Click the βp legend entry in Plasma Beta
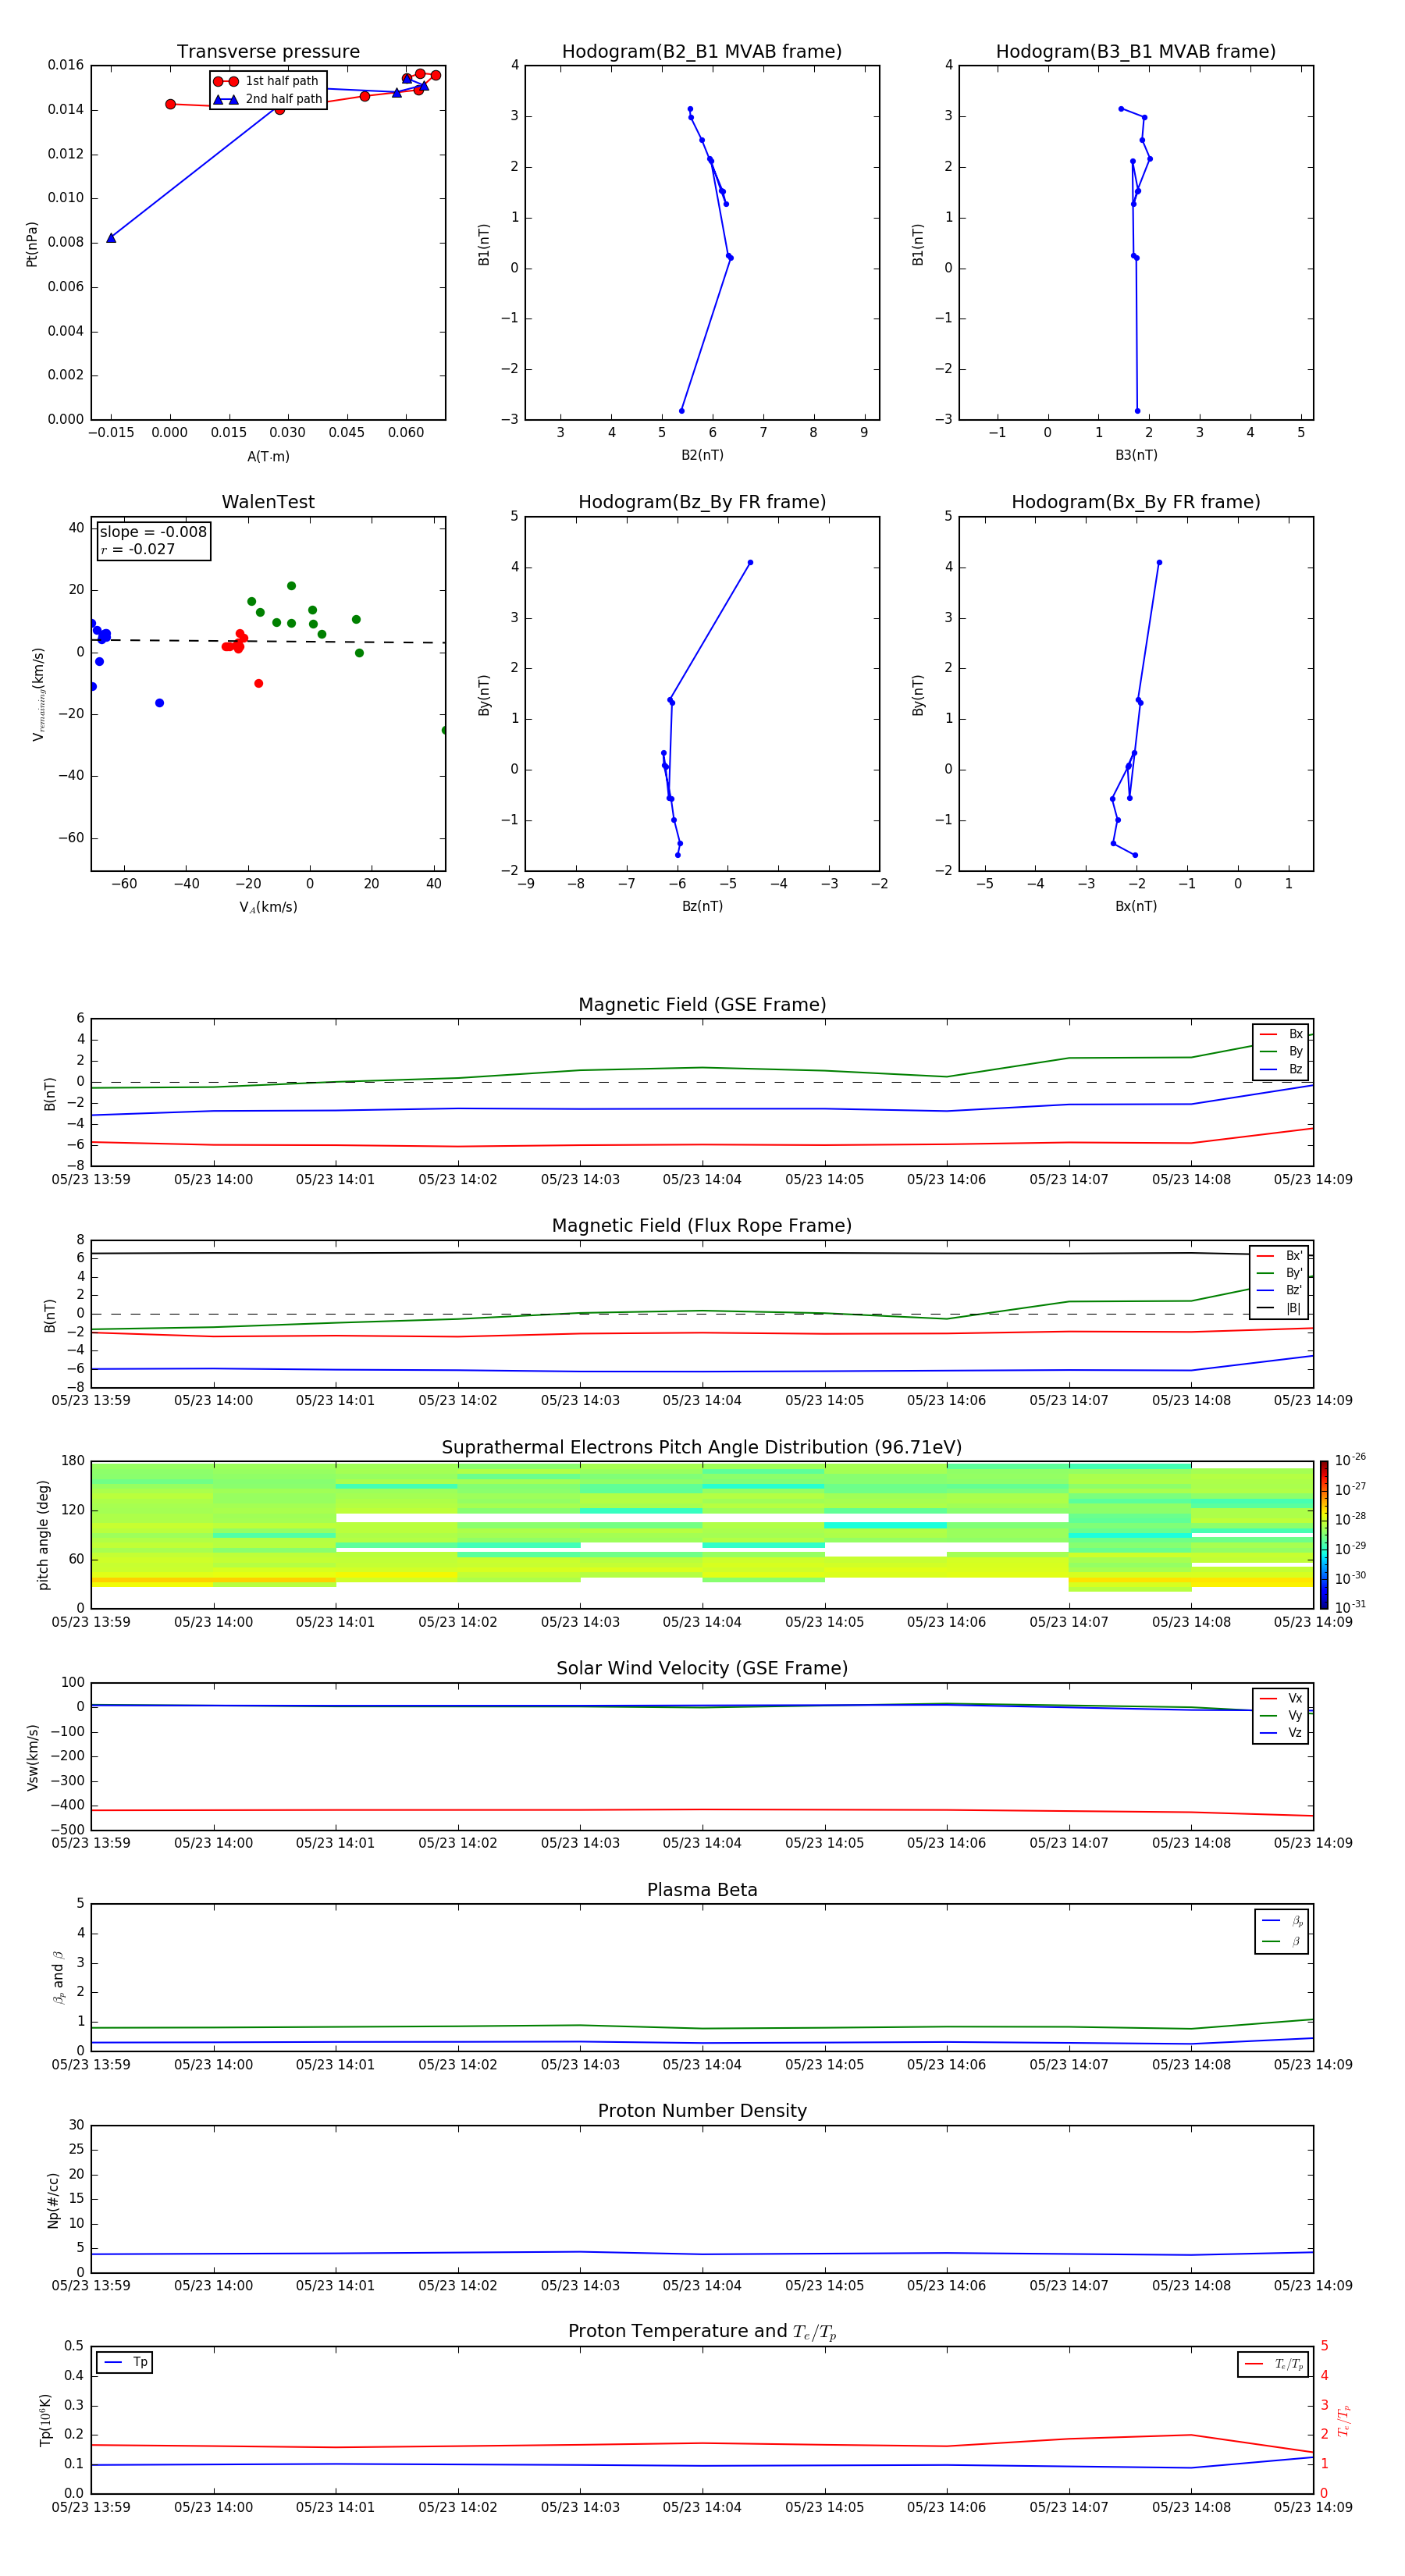This screenshot has height=2576, width=1405. click(1282, 1921)
